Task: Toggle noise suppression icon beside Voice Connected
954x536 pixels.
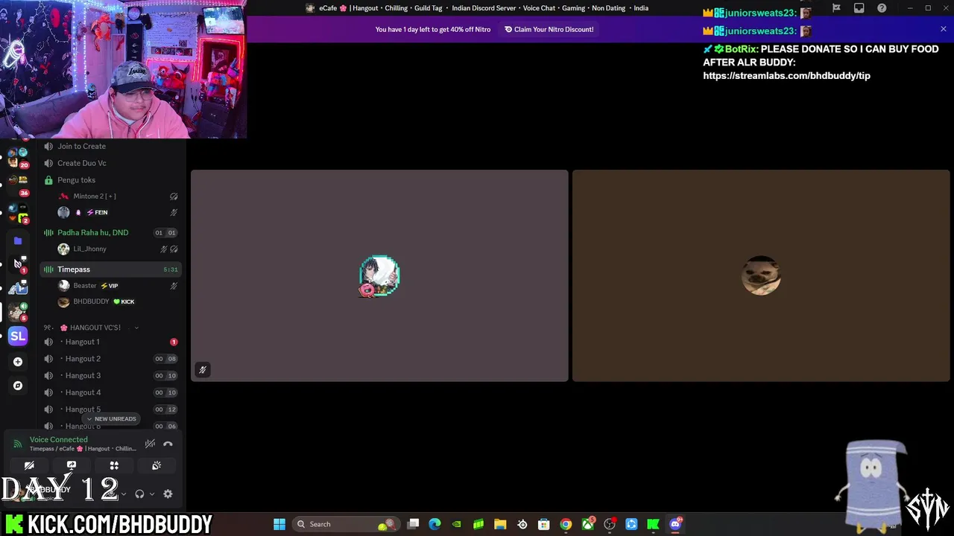Action: click(x=150, y=444)
